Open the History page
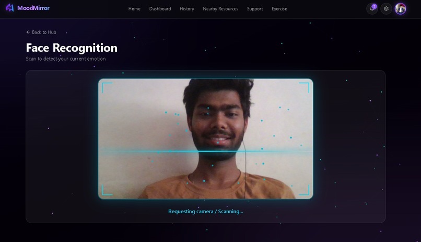The height and width of the screenshot is (242, 421). 187,9
